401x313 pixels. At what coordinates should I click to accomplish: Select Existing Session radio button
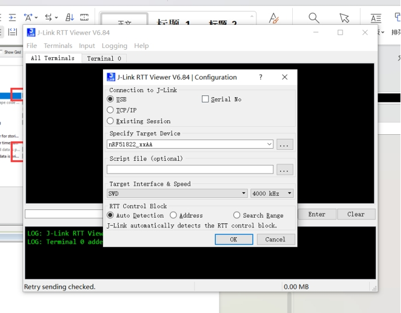point(111,121)
